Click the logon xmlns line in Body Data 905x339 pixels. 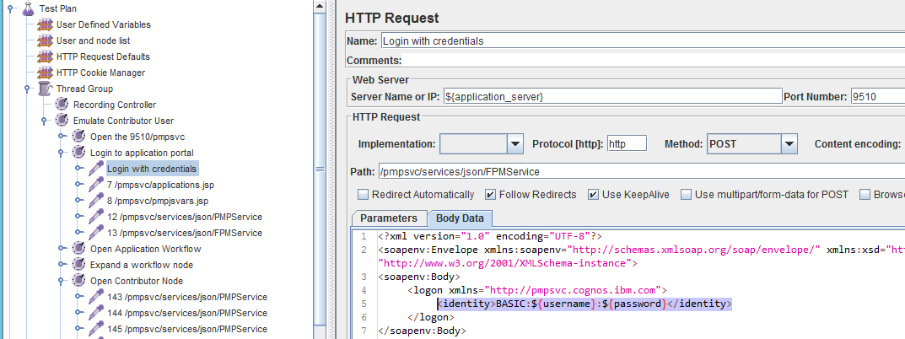point(537,290)
